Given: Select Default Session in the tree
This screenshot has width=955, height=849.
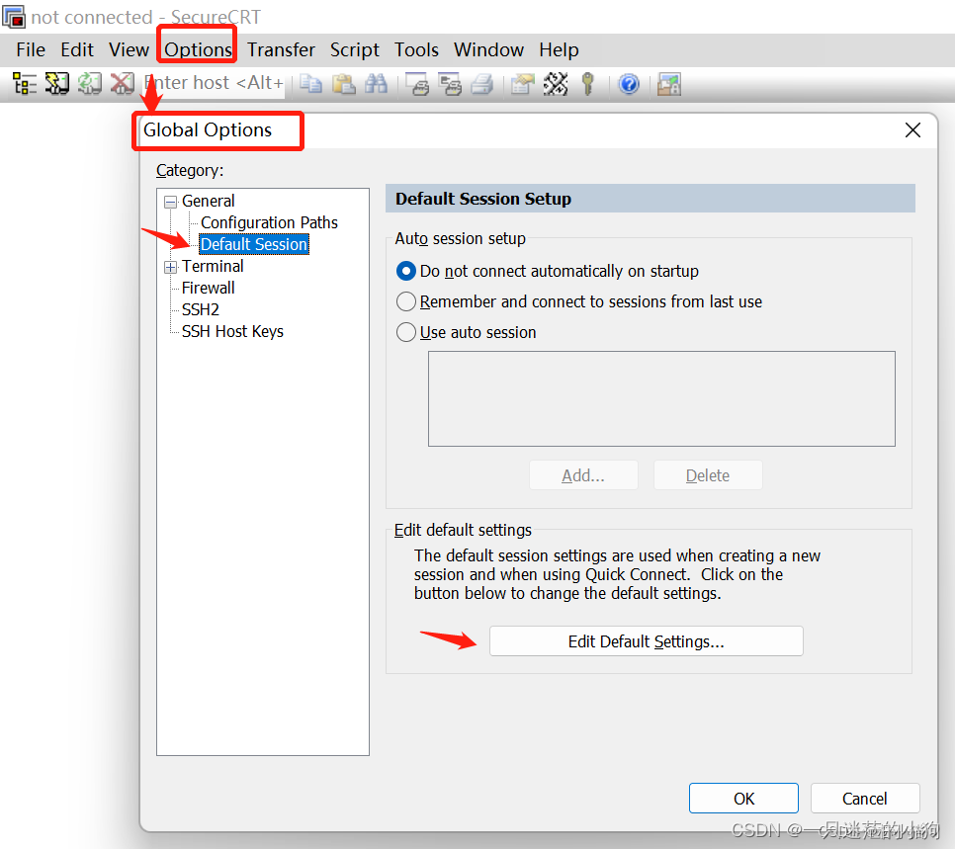Looking at the screenshot, I should coord(254,244).
